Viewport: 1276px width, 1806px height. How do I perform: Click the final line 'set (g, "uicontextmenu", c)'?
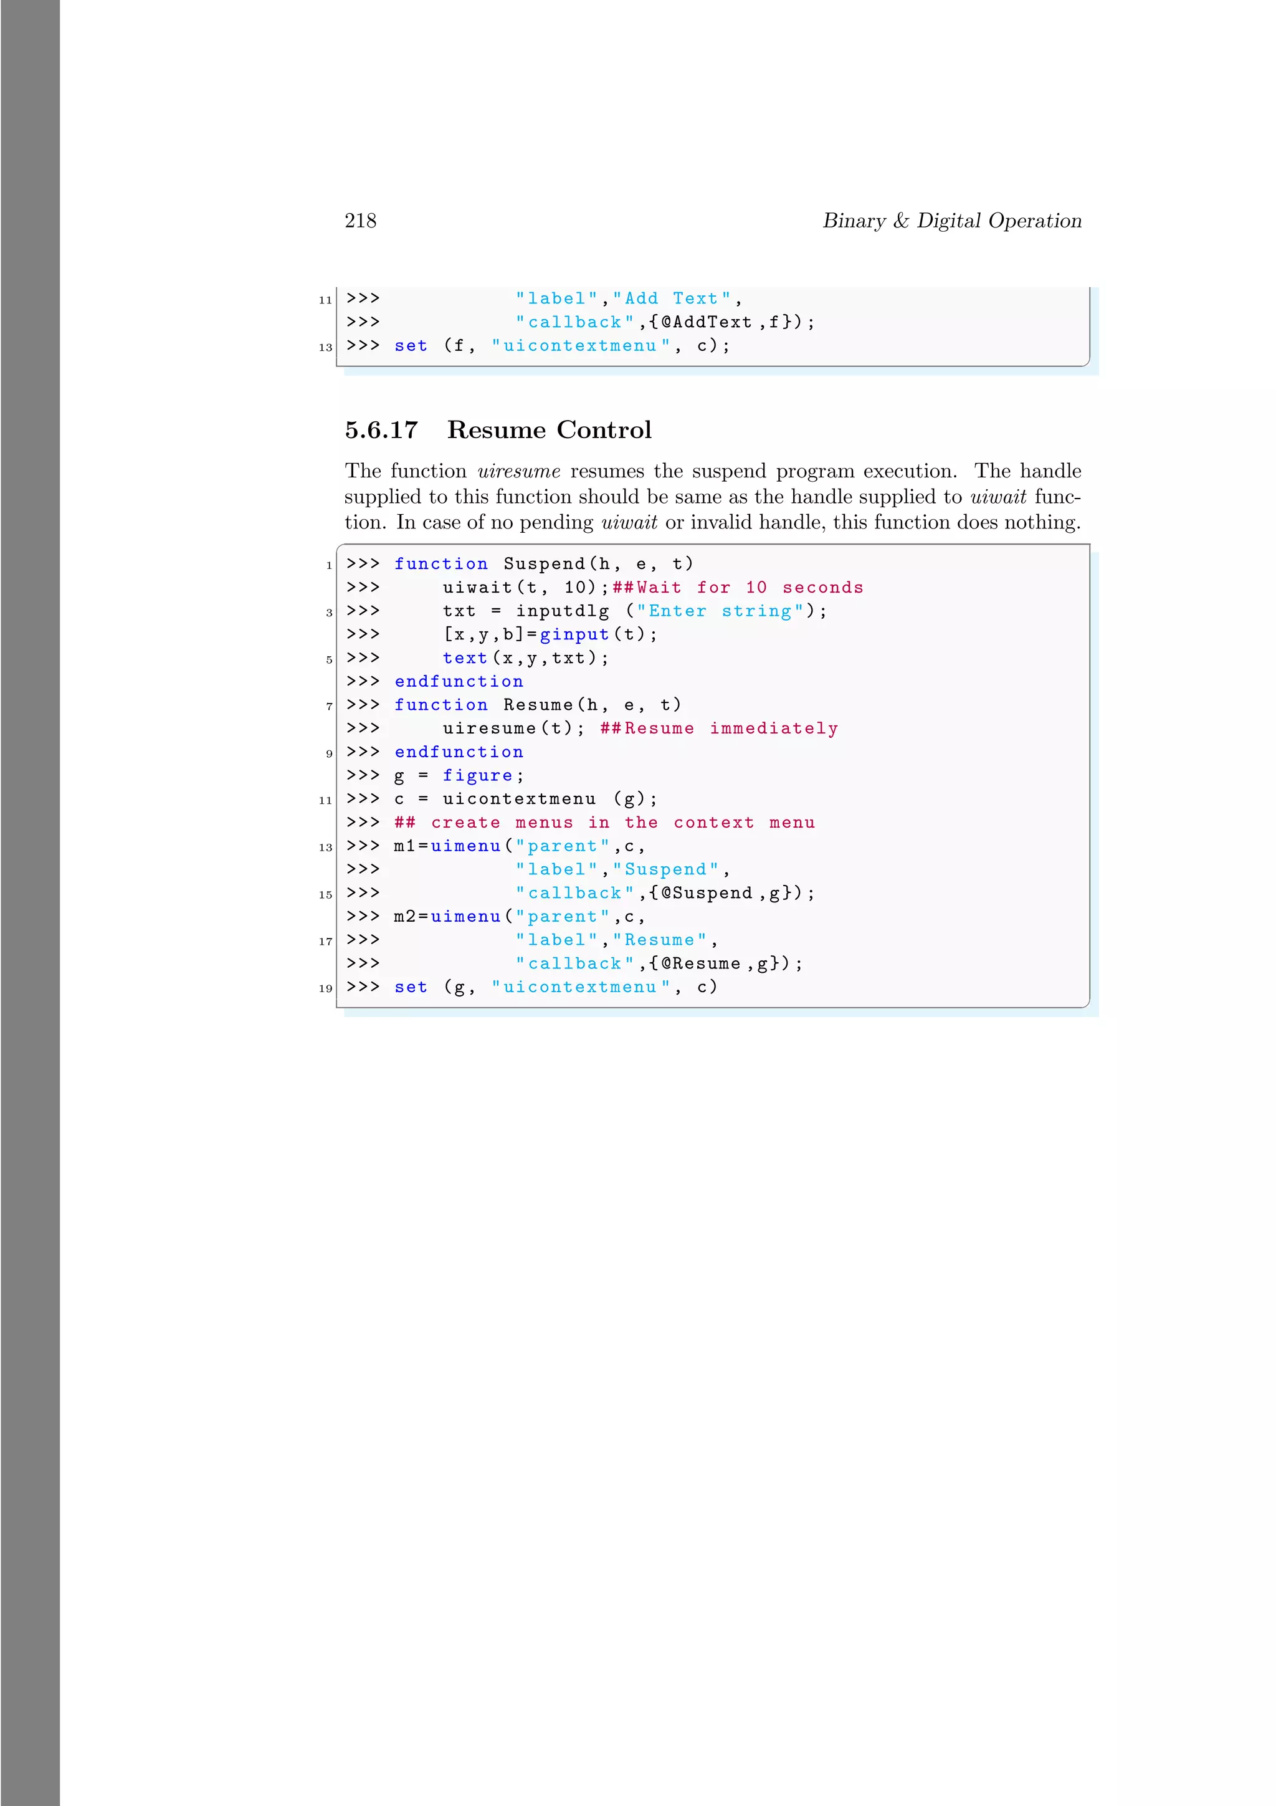click(556, 987)
